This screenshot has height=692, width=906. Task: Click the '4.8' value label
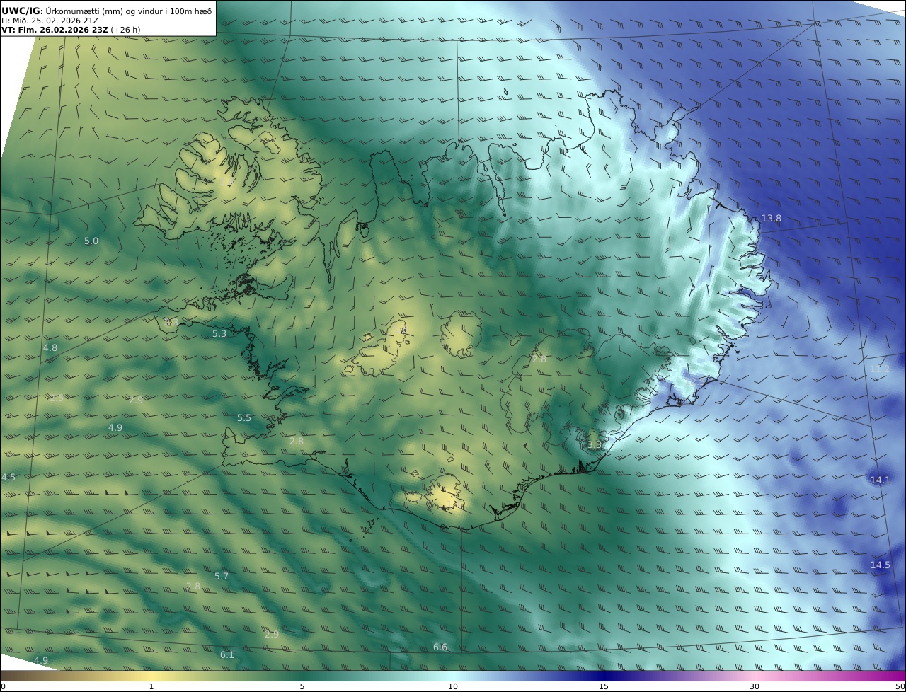[x=50, y=347]
